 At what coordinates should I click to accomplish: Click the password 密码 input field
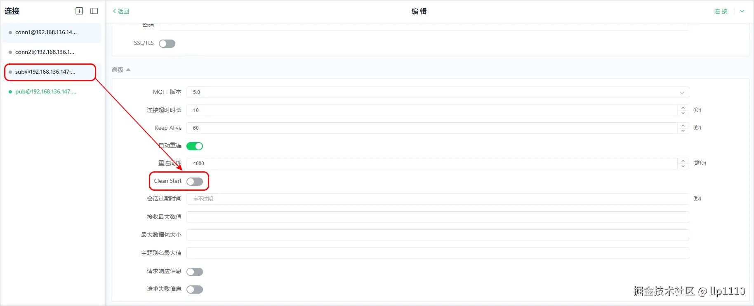(424, 26)
